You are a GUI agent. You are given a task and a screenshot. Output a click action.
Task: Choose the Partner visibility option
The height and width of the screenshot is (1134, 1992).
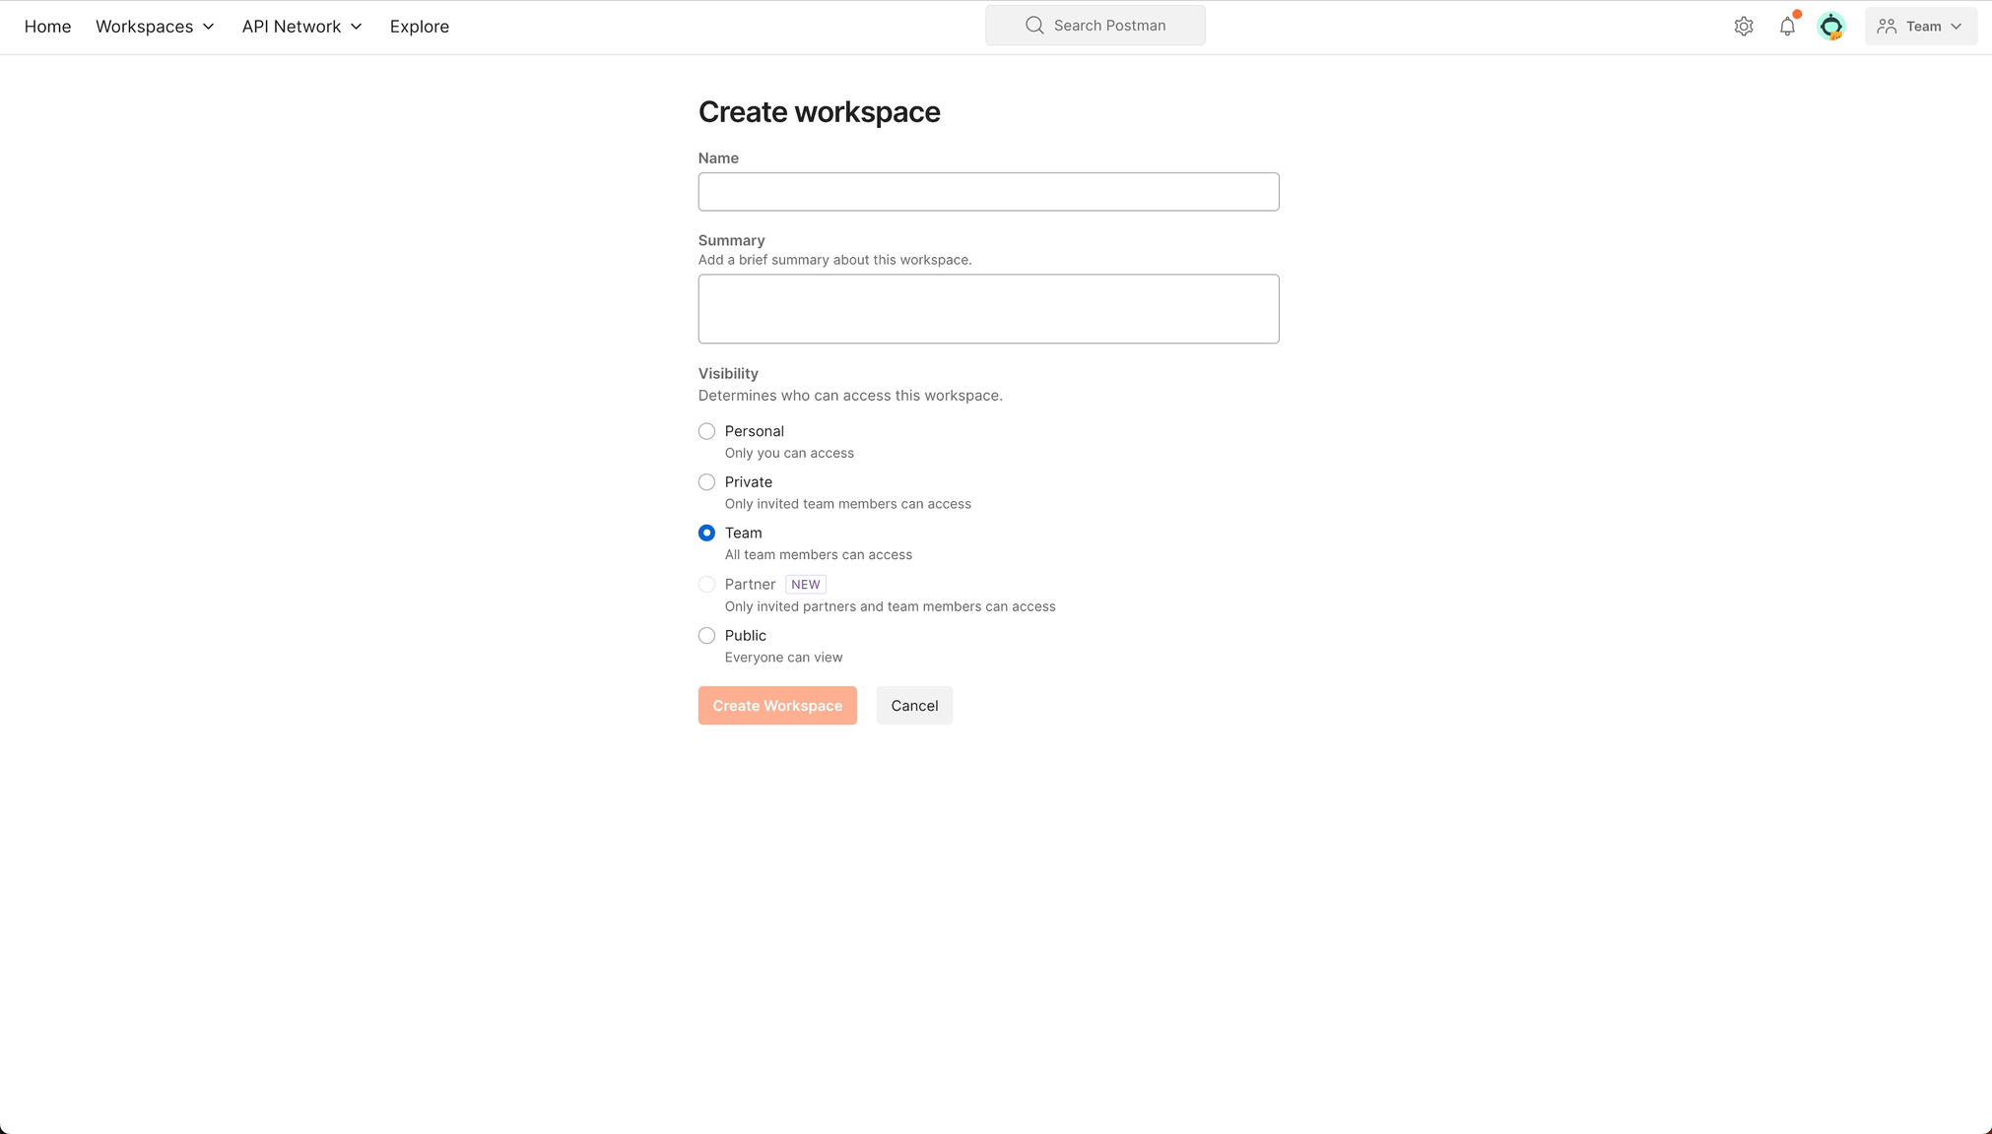click(706, 584)
